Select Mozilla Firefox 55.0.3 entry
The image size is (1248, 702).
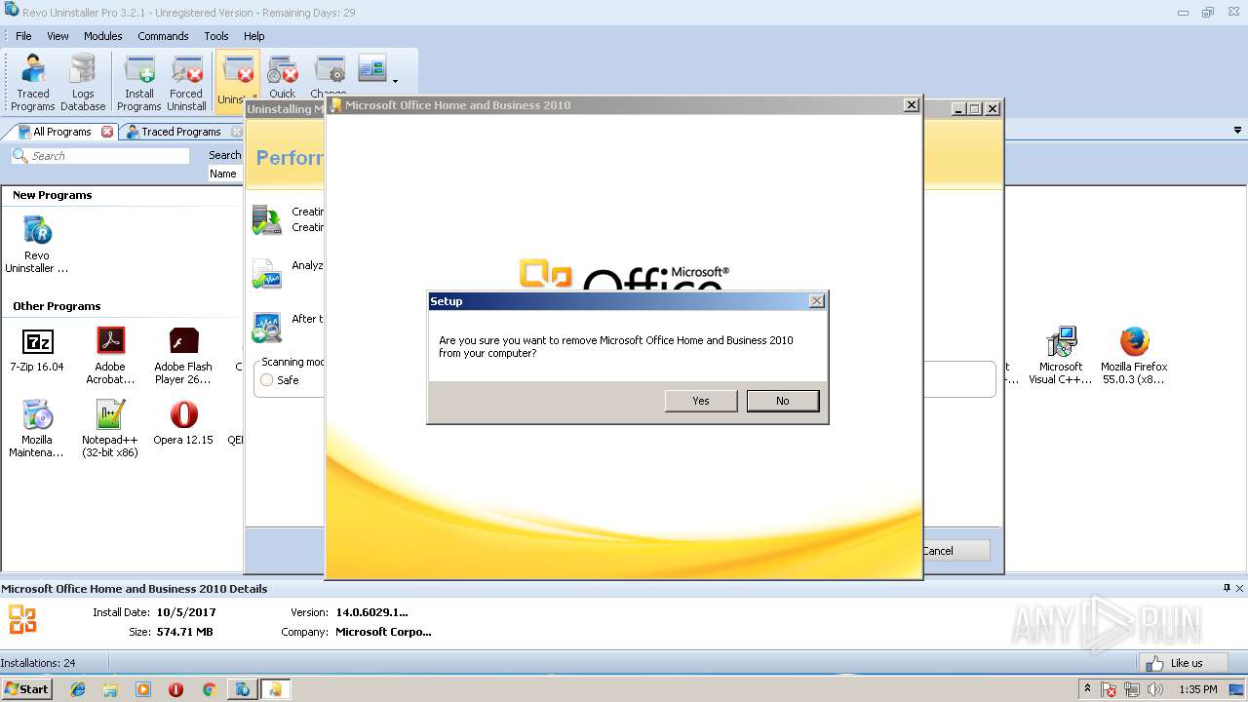1134,356
